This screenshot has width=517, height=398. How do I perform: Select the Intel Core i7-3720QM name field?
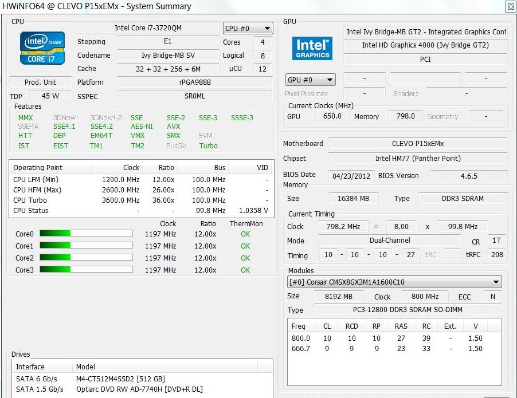click(148, 28)
